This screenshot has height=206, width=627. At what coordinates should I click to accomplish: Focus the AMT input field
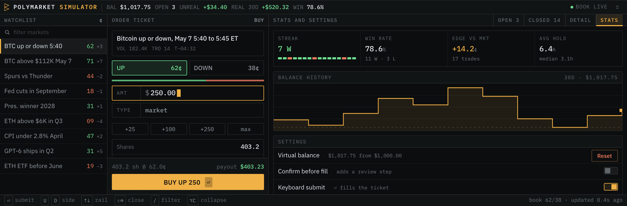coord(188,93)
